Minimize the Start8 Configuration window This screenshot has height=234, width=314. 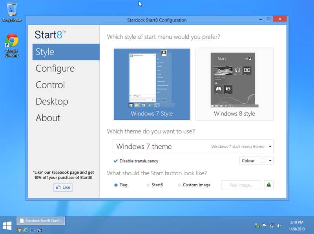click(261, 19)
